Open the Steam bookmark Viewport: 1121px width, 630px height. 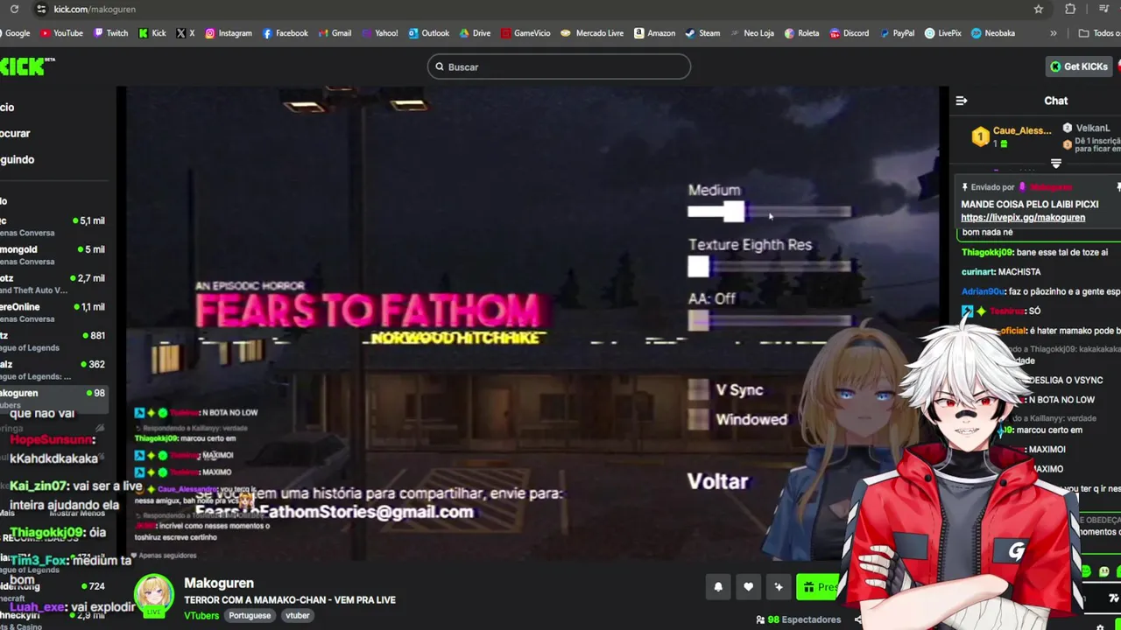point(702,33)
